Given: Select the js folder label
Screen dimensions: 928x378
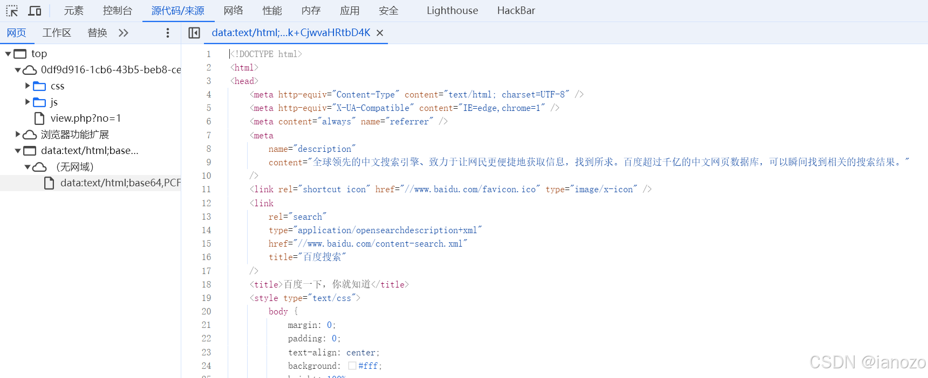Looking at the screenshot, I should 54,102.
